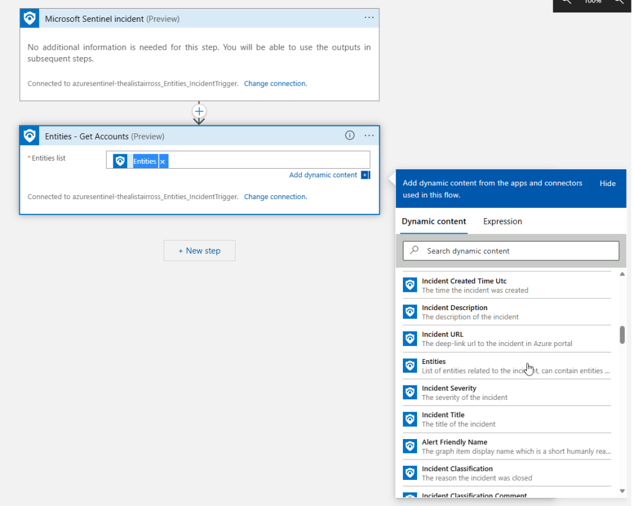Click Change connection link in trigger card

pyautogui.click(x=275, y=84)
